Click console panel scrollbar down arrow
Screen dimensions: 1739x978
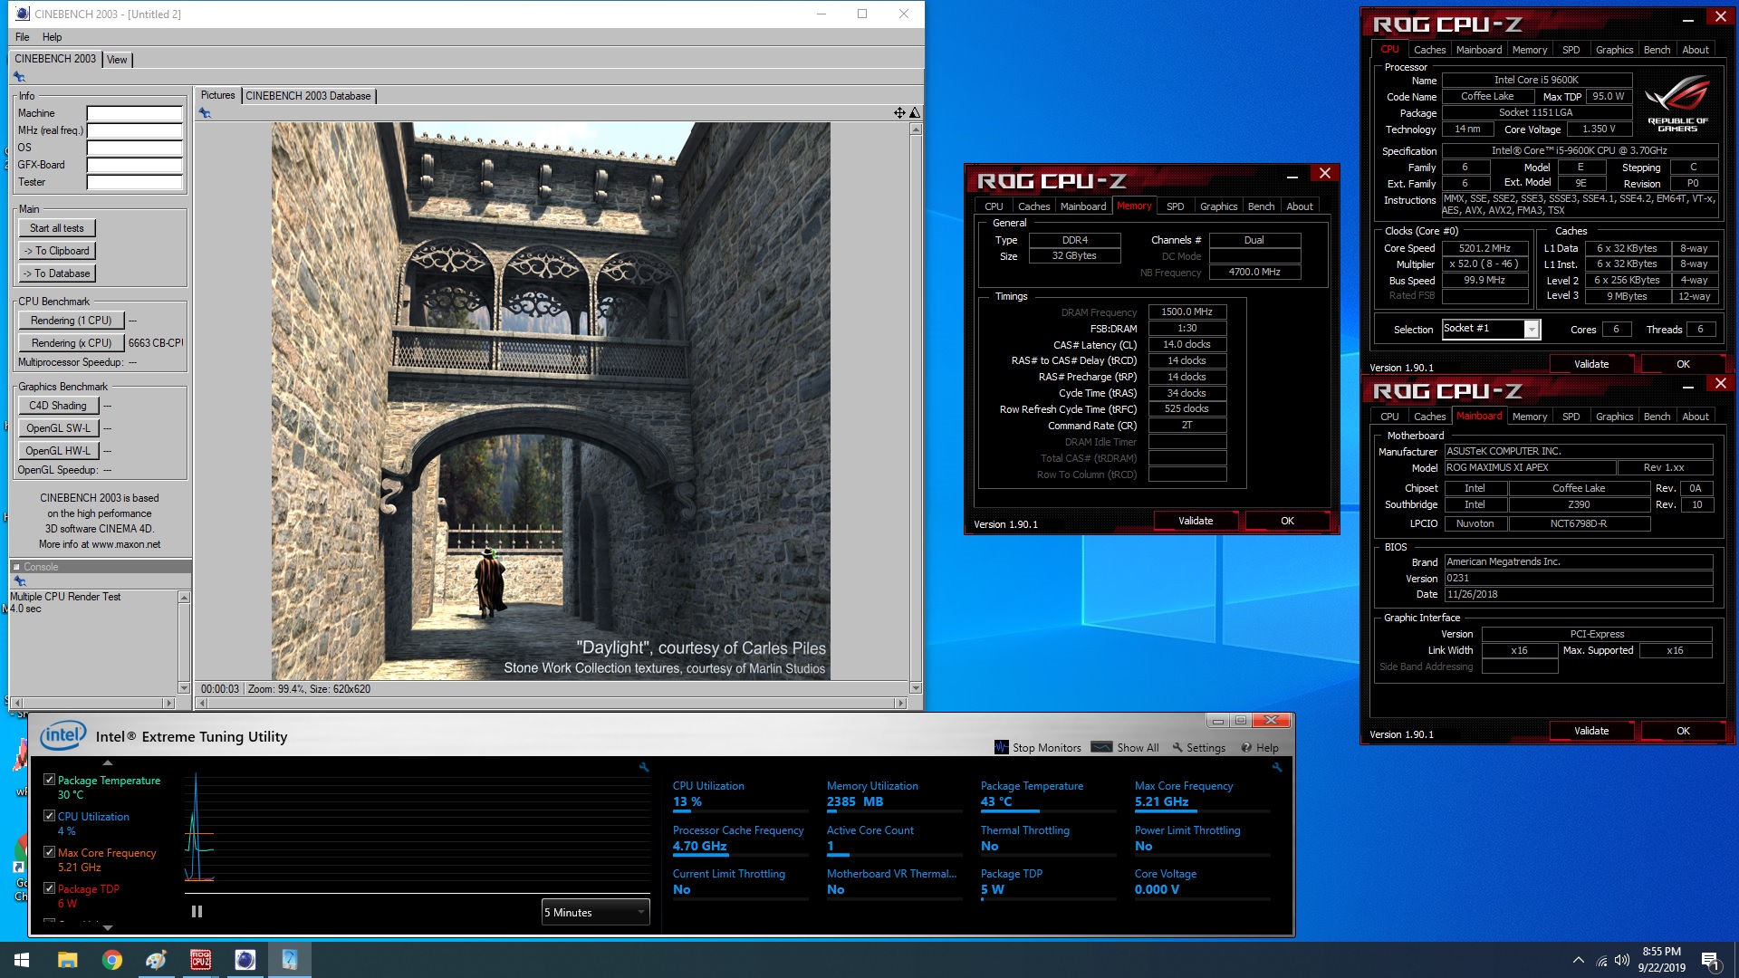pyautogui.click(x=184, y=688)
